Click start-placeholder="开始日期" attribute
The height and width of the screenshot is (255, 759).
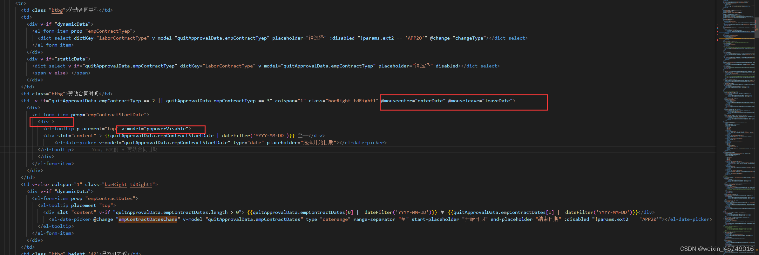(x=450, y=219)
